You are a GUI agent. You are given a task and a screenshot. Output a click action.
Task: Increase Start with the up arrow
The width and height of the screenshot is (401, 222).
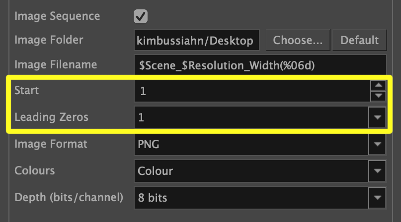pyautogui.click(x=378, y=86)
